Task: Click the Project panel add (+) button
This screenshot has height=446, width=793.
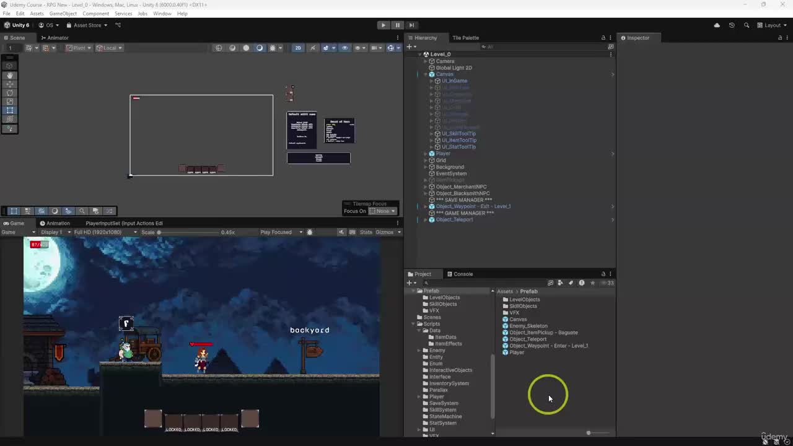Action: click(x=410, y=282)
